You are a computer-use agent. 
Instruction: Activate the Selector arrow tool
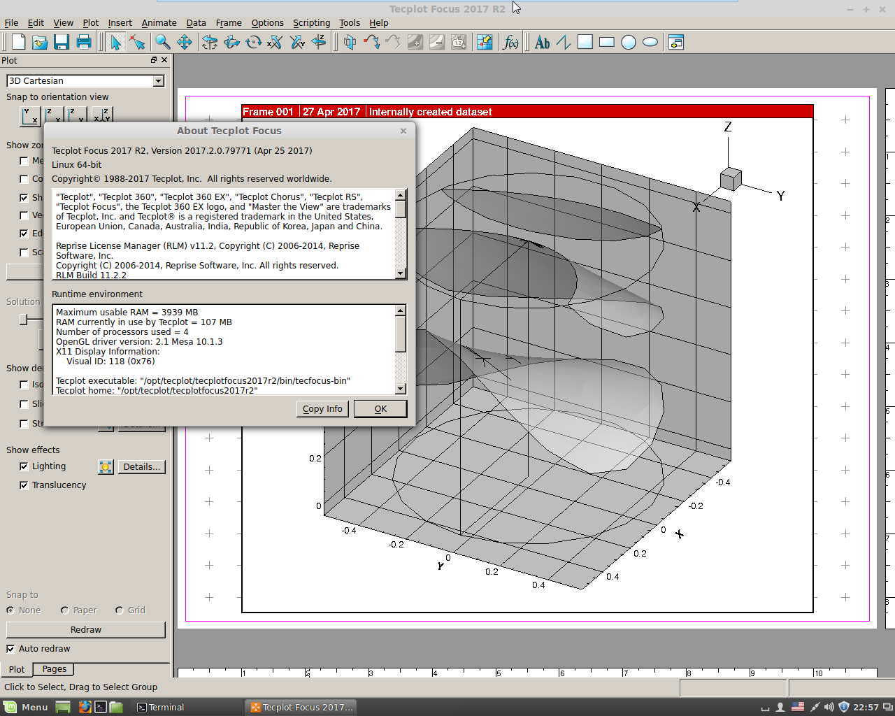click(115, 42)
